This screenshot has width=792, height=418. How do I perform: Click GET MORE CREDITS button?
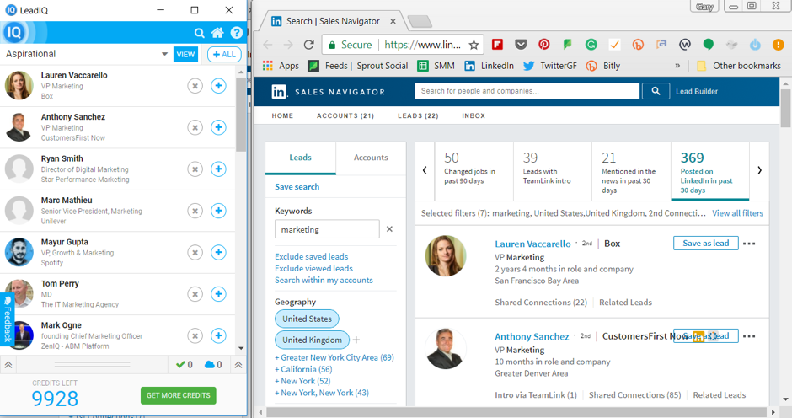coord(179,395)
